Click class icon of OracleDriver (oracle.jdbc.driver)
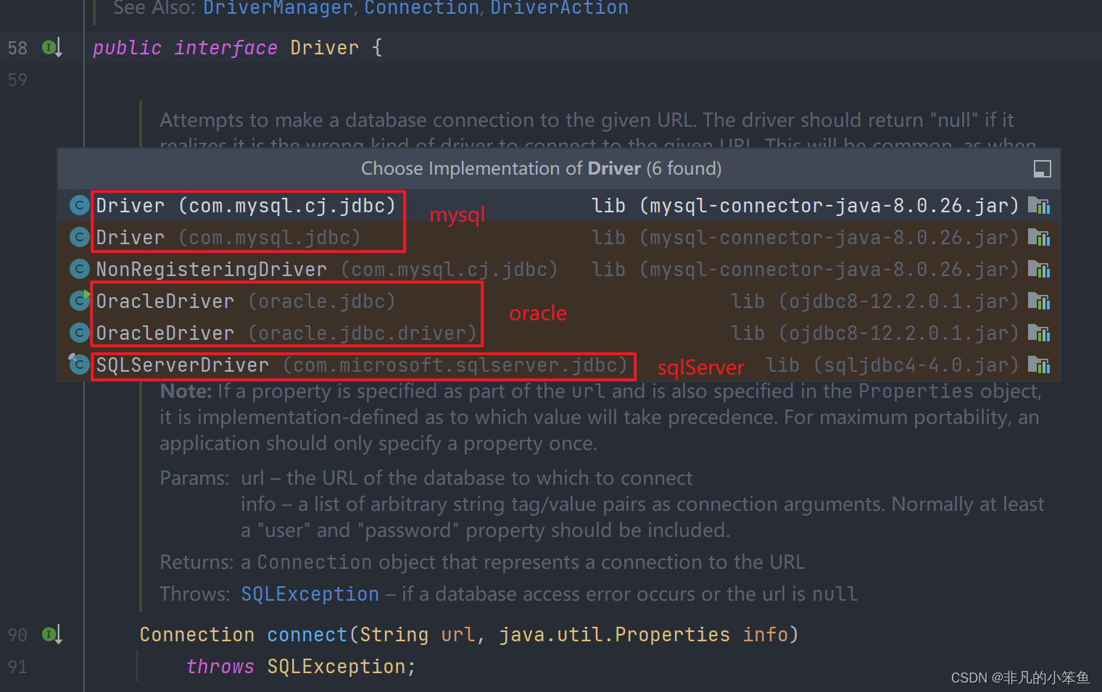Screen dimensions: 1102x692 pyautogui.click(x=79, y=333)
